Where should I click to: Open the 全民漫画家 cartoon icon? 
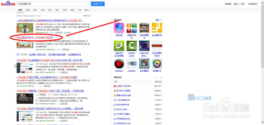144,64
